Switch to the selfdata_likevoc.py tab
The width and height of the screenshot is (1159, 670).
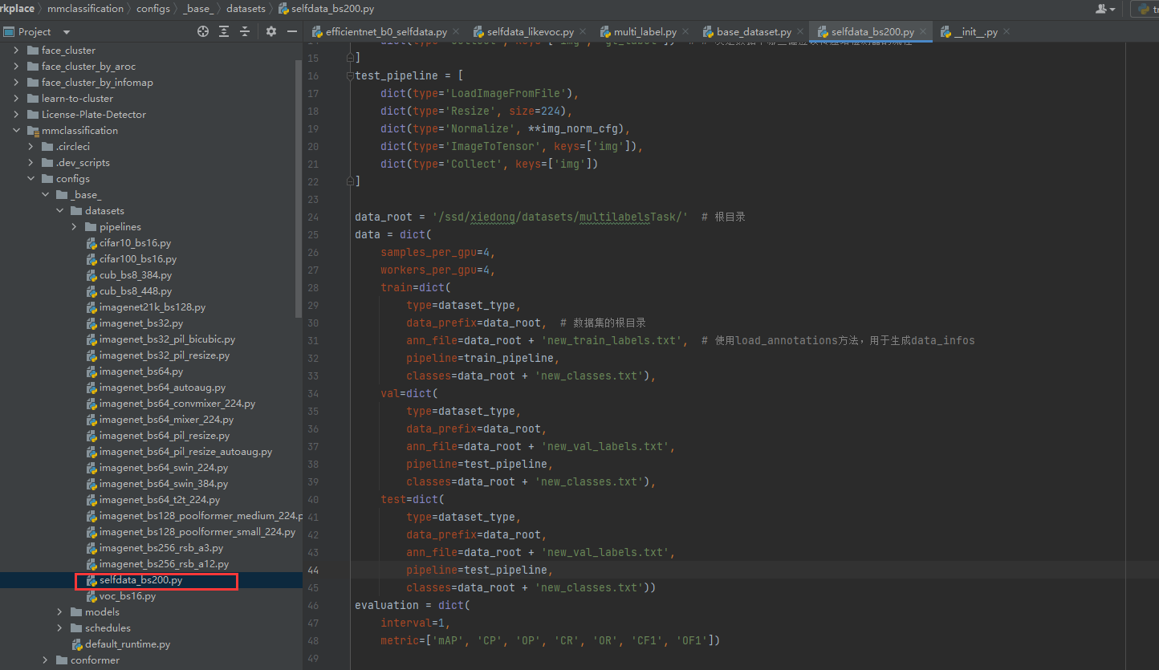pyautogui.click(x=530, y=32)
